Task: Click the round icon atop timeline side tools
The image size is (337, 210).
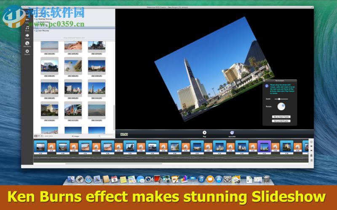Action: [311, 142]
